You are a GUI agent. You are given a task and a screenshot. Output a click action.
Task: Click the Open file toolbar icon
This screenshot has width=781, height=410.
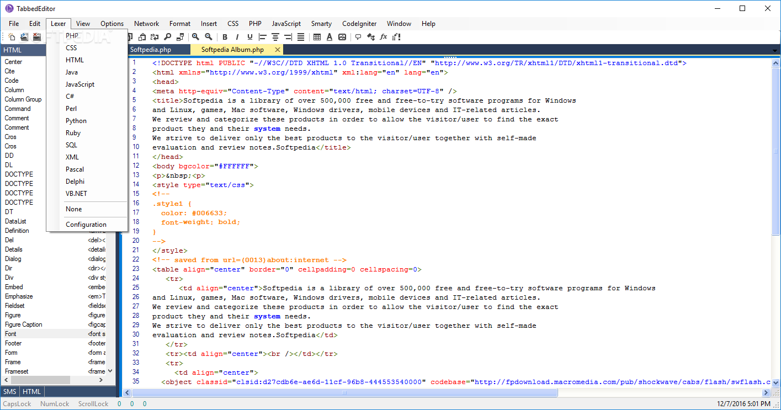(24, 37)
